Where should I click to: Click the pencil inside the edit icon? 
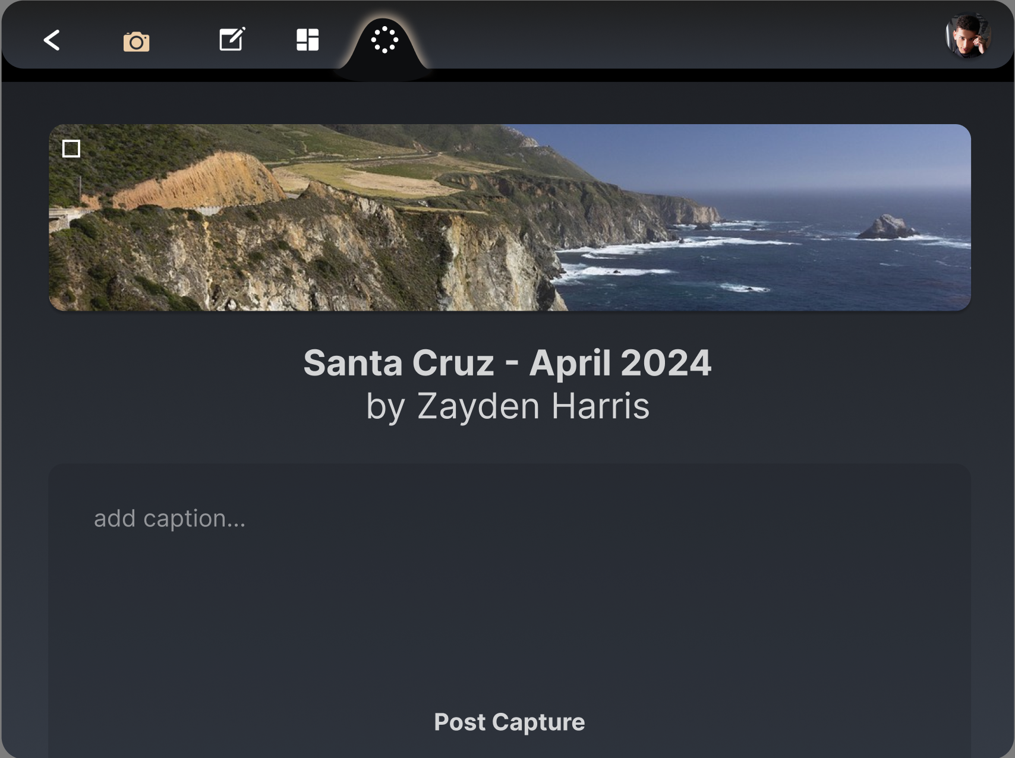point(237,34)
